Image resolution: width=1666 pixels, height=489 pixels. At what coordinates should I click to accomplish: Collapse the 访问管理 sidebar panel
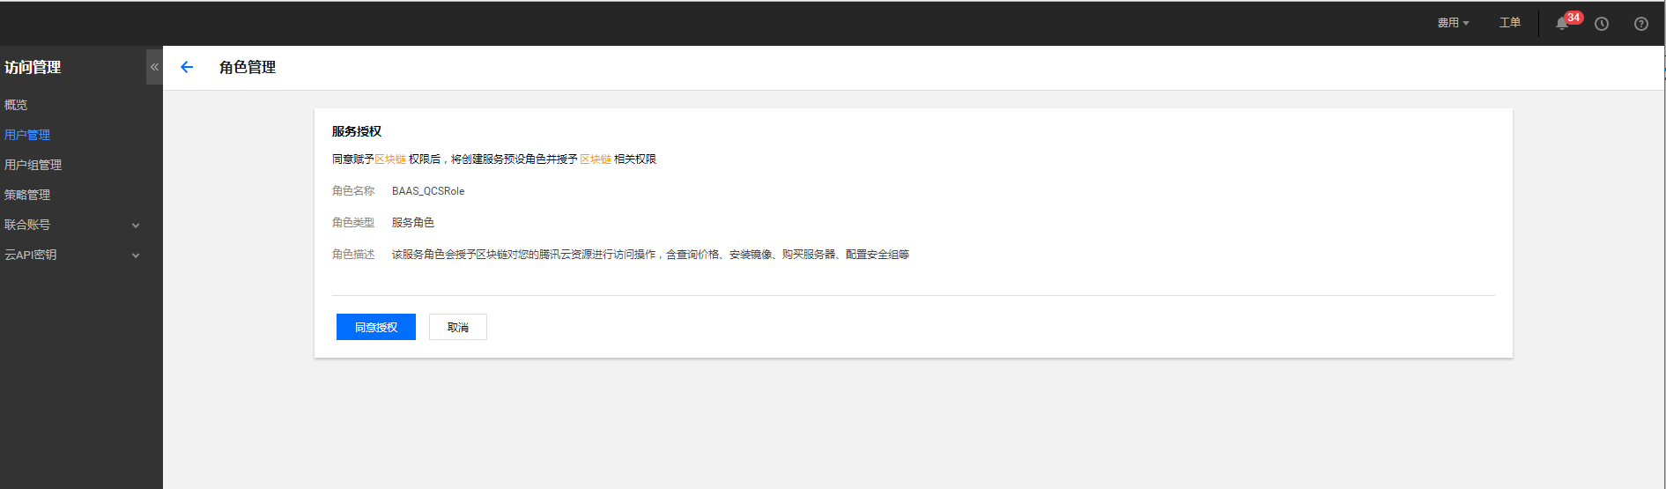click(x=154, y=67)
